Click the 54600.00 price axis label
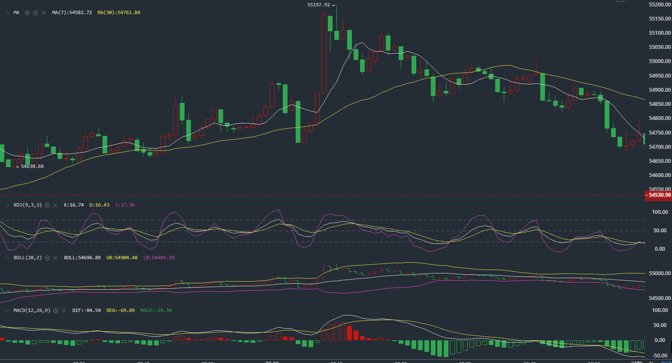Screen dimensions: 672x363 (x=660, y=175)
